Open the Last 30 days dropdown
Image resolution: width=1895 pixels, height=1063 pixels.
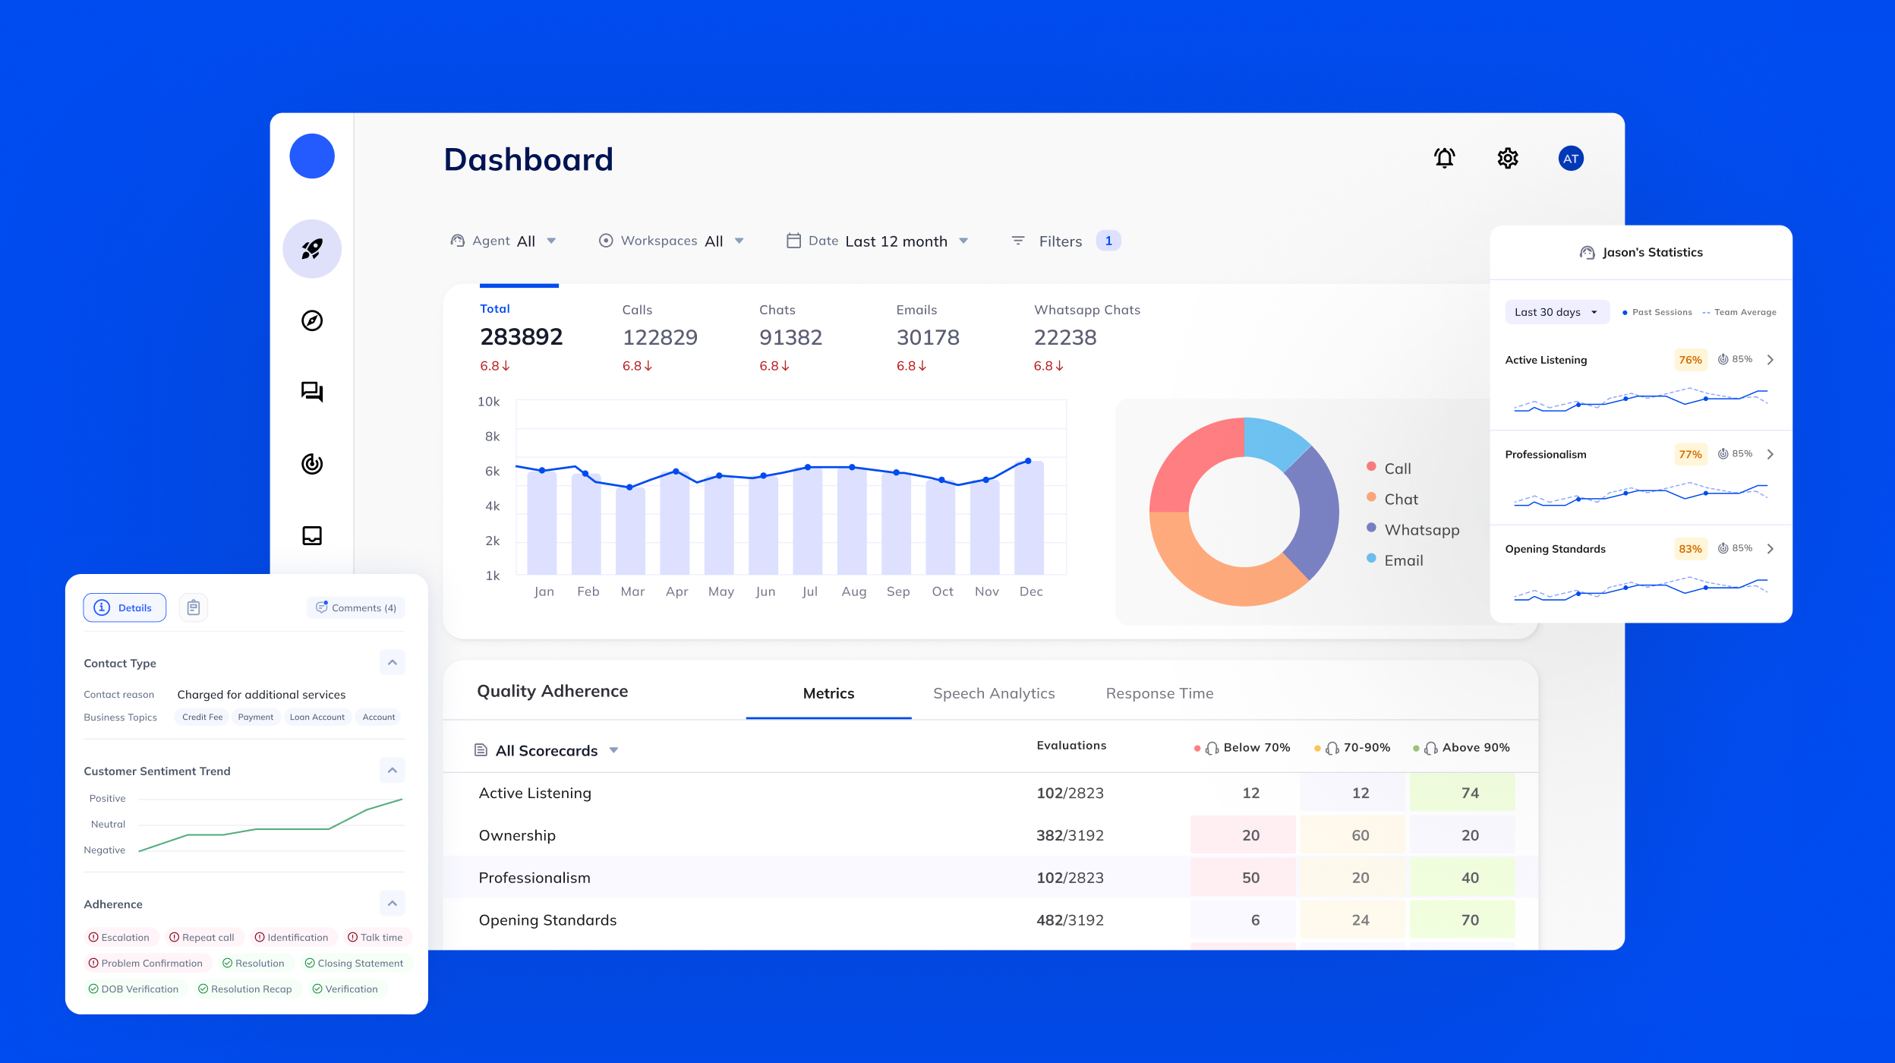click(1556, 312)
